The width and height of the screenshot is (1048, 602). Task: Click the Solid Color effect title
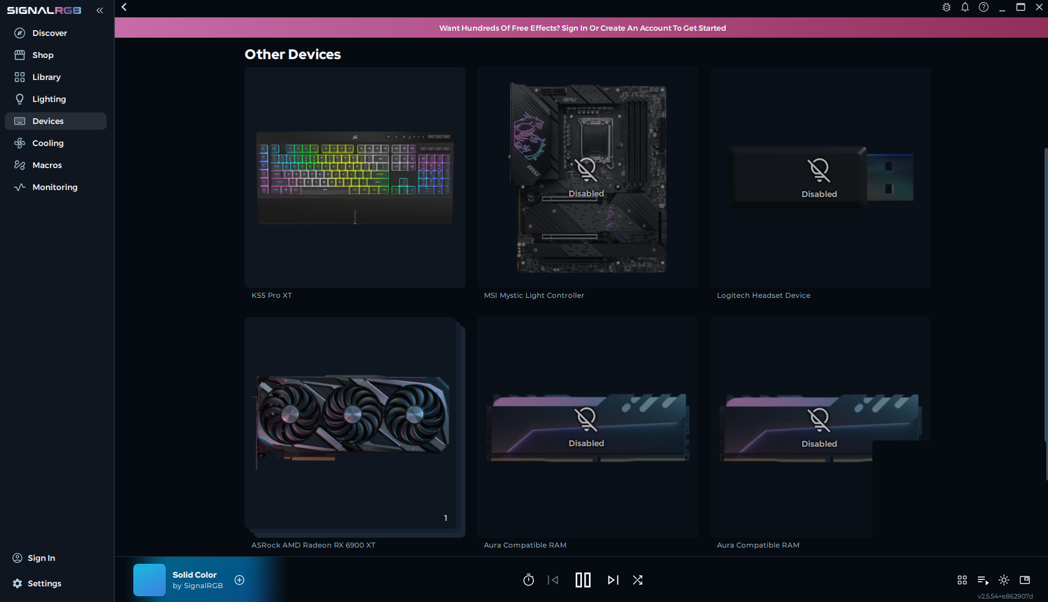point(195,575)
